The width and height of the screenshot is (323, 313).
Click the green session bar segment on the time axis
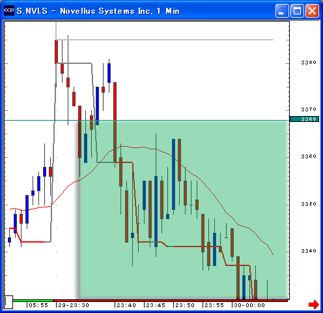pos(33,301)
